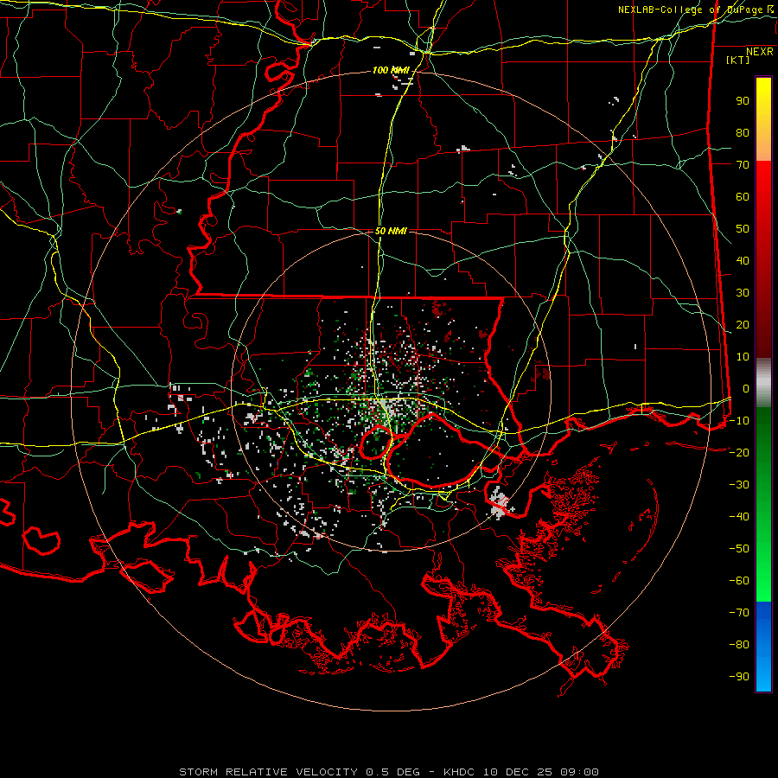Click the -20 value on velocity scale

[x=739, y=453]
